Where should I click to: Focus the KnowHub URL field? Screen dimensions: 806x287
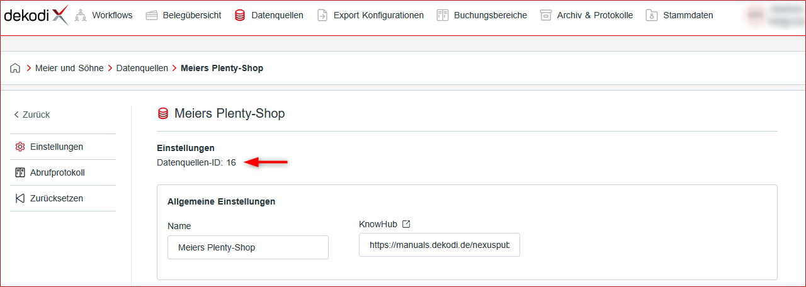(440, 245)
